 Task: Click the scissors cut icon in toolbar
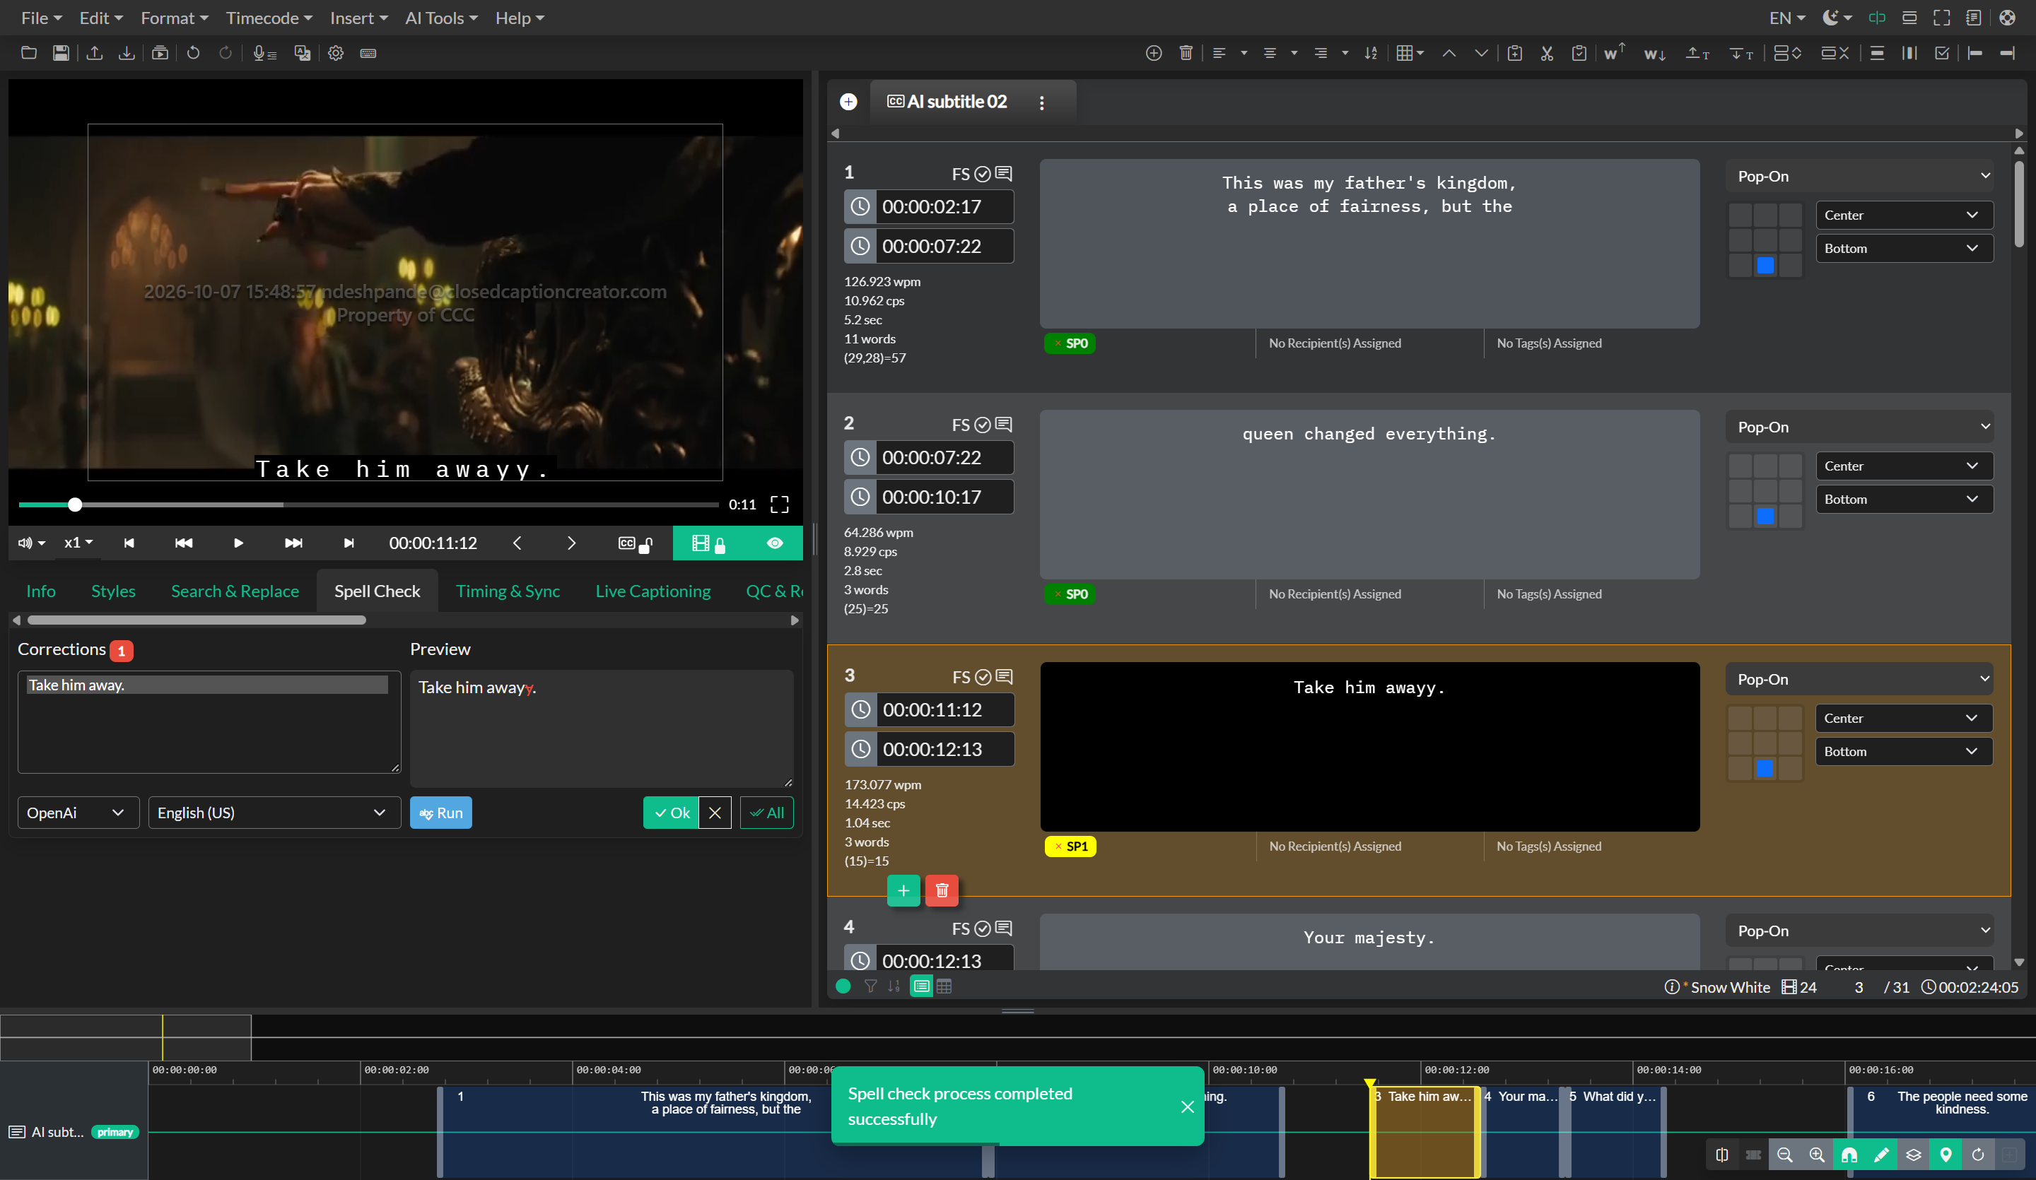[1546, 53]
